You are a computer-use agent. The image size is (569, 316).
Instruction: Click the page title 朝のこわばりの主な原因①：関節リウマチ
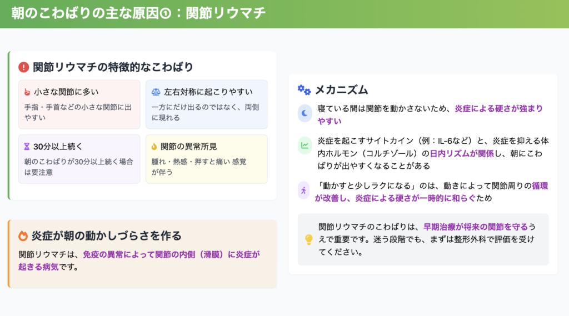tap(138, 13)
